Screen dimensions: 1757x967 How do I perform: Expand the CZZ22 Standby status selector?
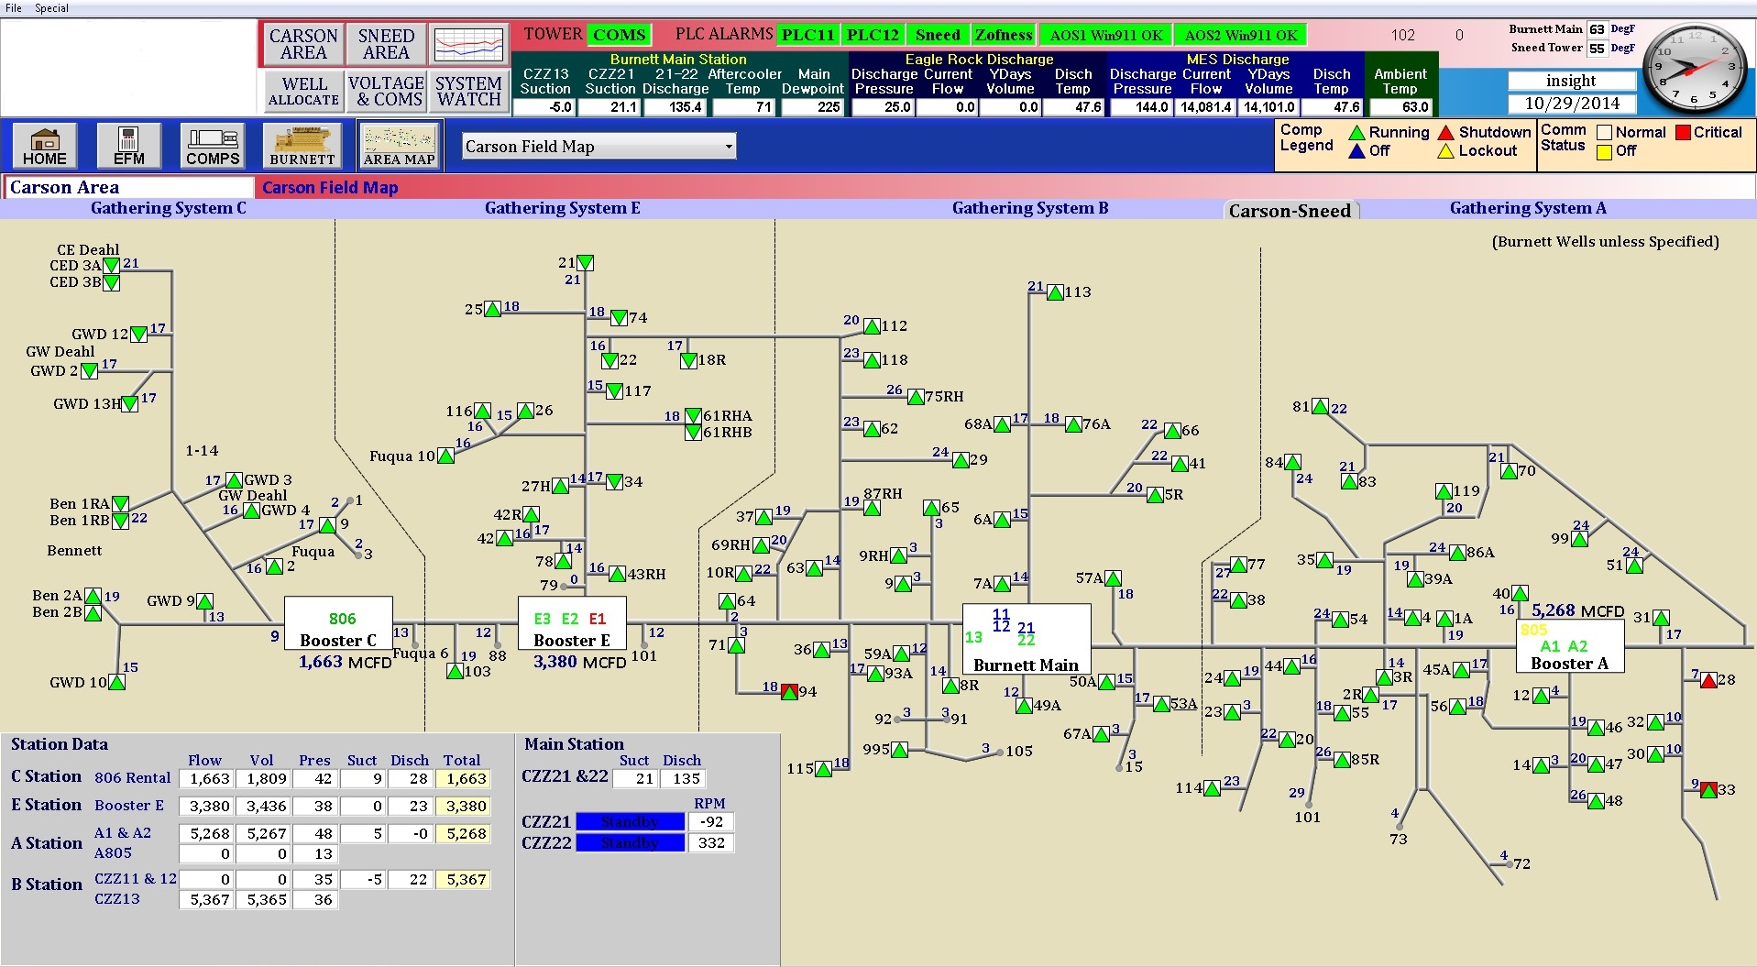click(630, 842)
